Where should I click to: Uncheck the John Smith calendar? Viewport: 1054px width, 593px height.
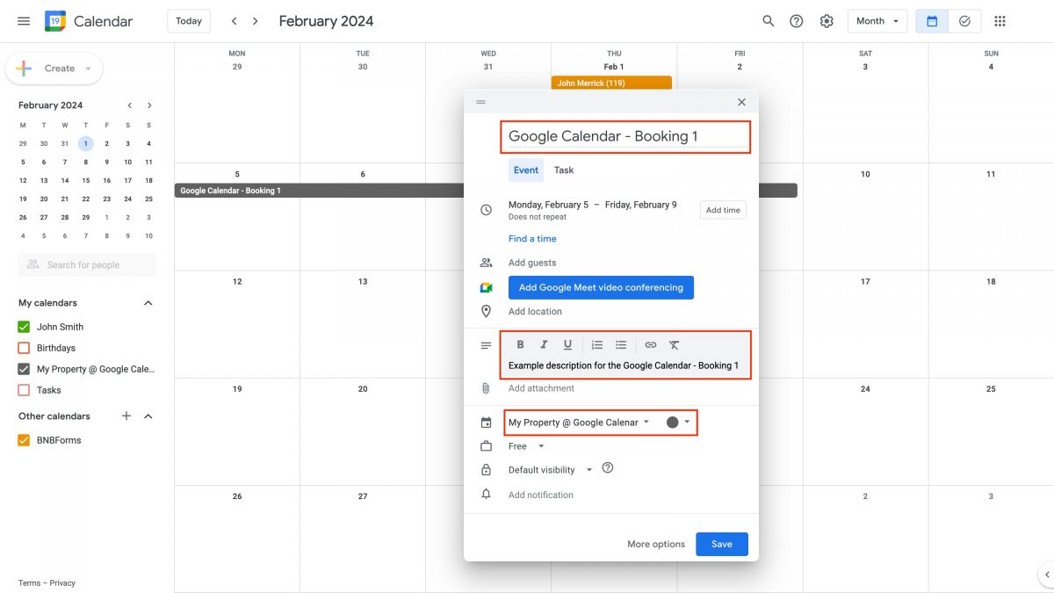click(22, 326)
